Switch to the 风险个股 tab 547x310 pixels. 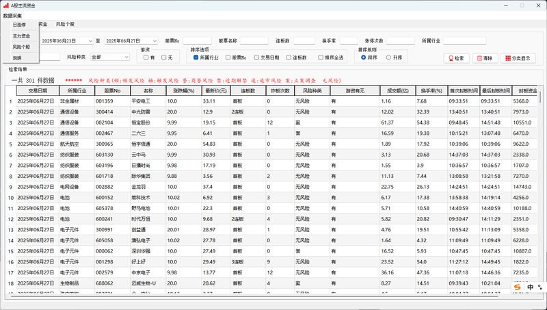click(x=65, y=24)
